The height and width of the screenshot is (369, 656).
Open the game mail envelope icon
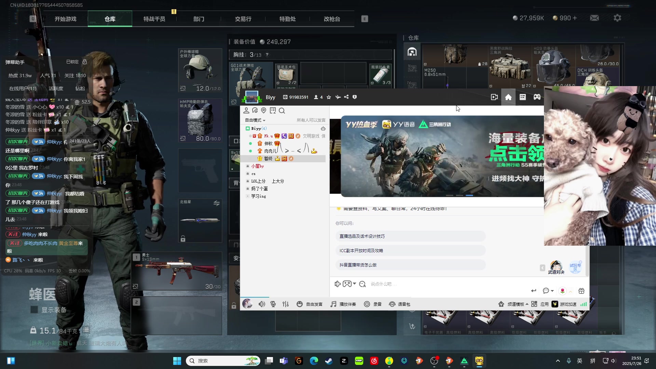point(594,18)
